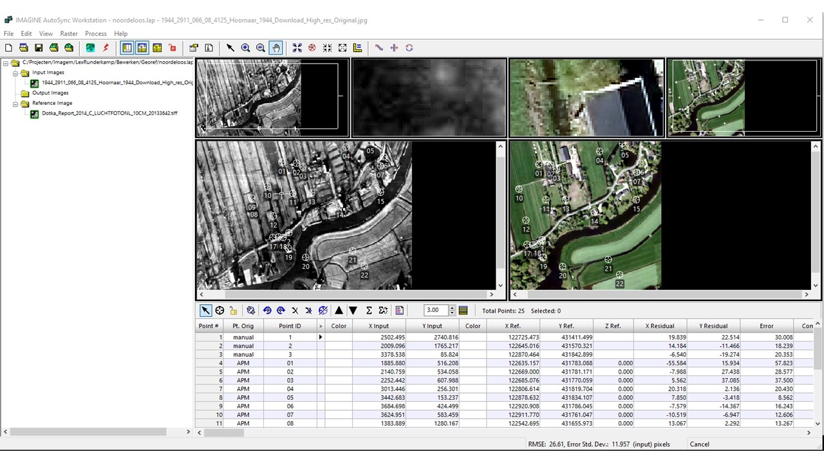This screenshot has height=463, width=824.
Task: Click the X Residual column header
Action: coord(659,326)
